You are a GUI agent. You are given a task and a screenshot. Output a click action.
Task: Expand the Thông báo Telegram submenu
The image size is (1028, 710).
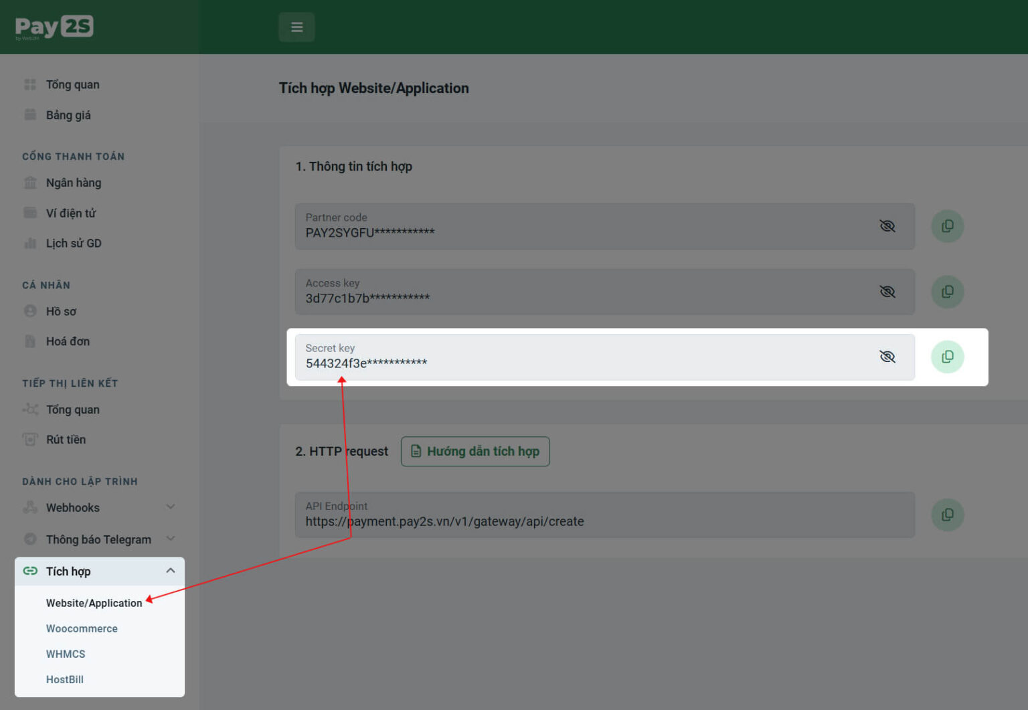tap(171, 539)
